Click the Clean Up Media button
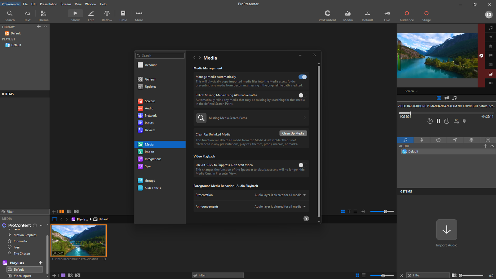 (x=293, y=133)
